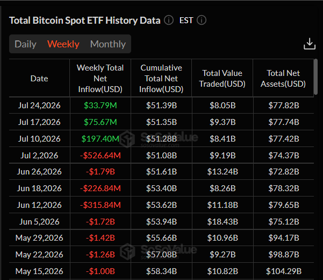Click the $10.82B value traded cell

pos(222,271)
